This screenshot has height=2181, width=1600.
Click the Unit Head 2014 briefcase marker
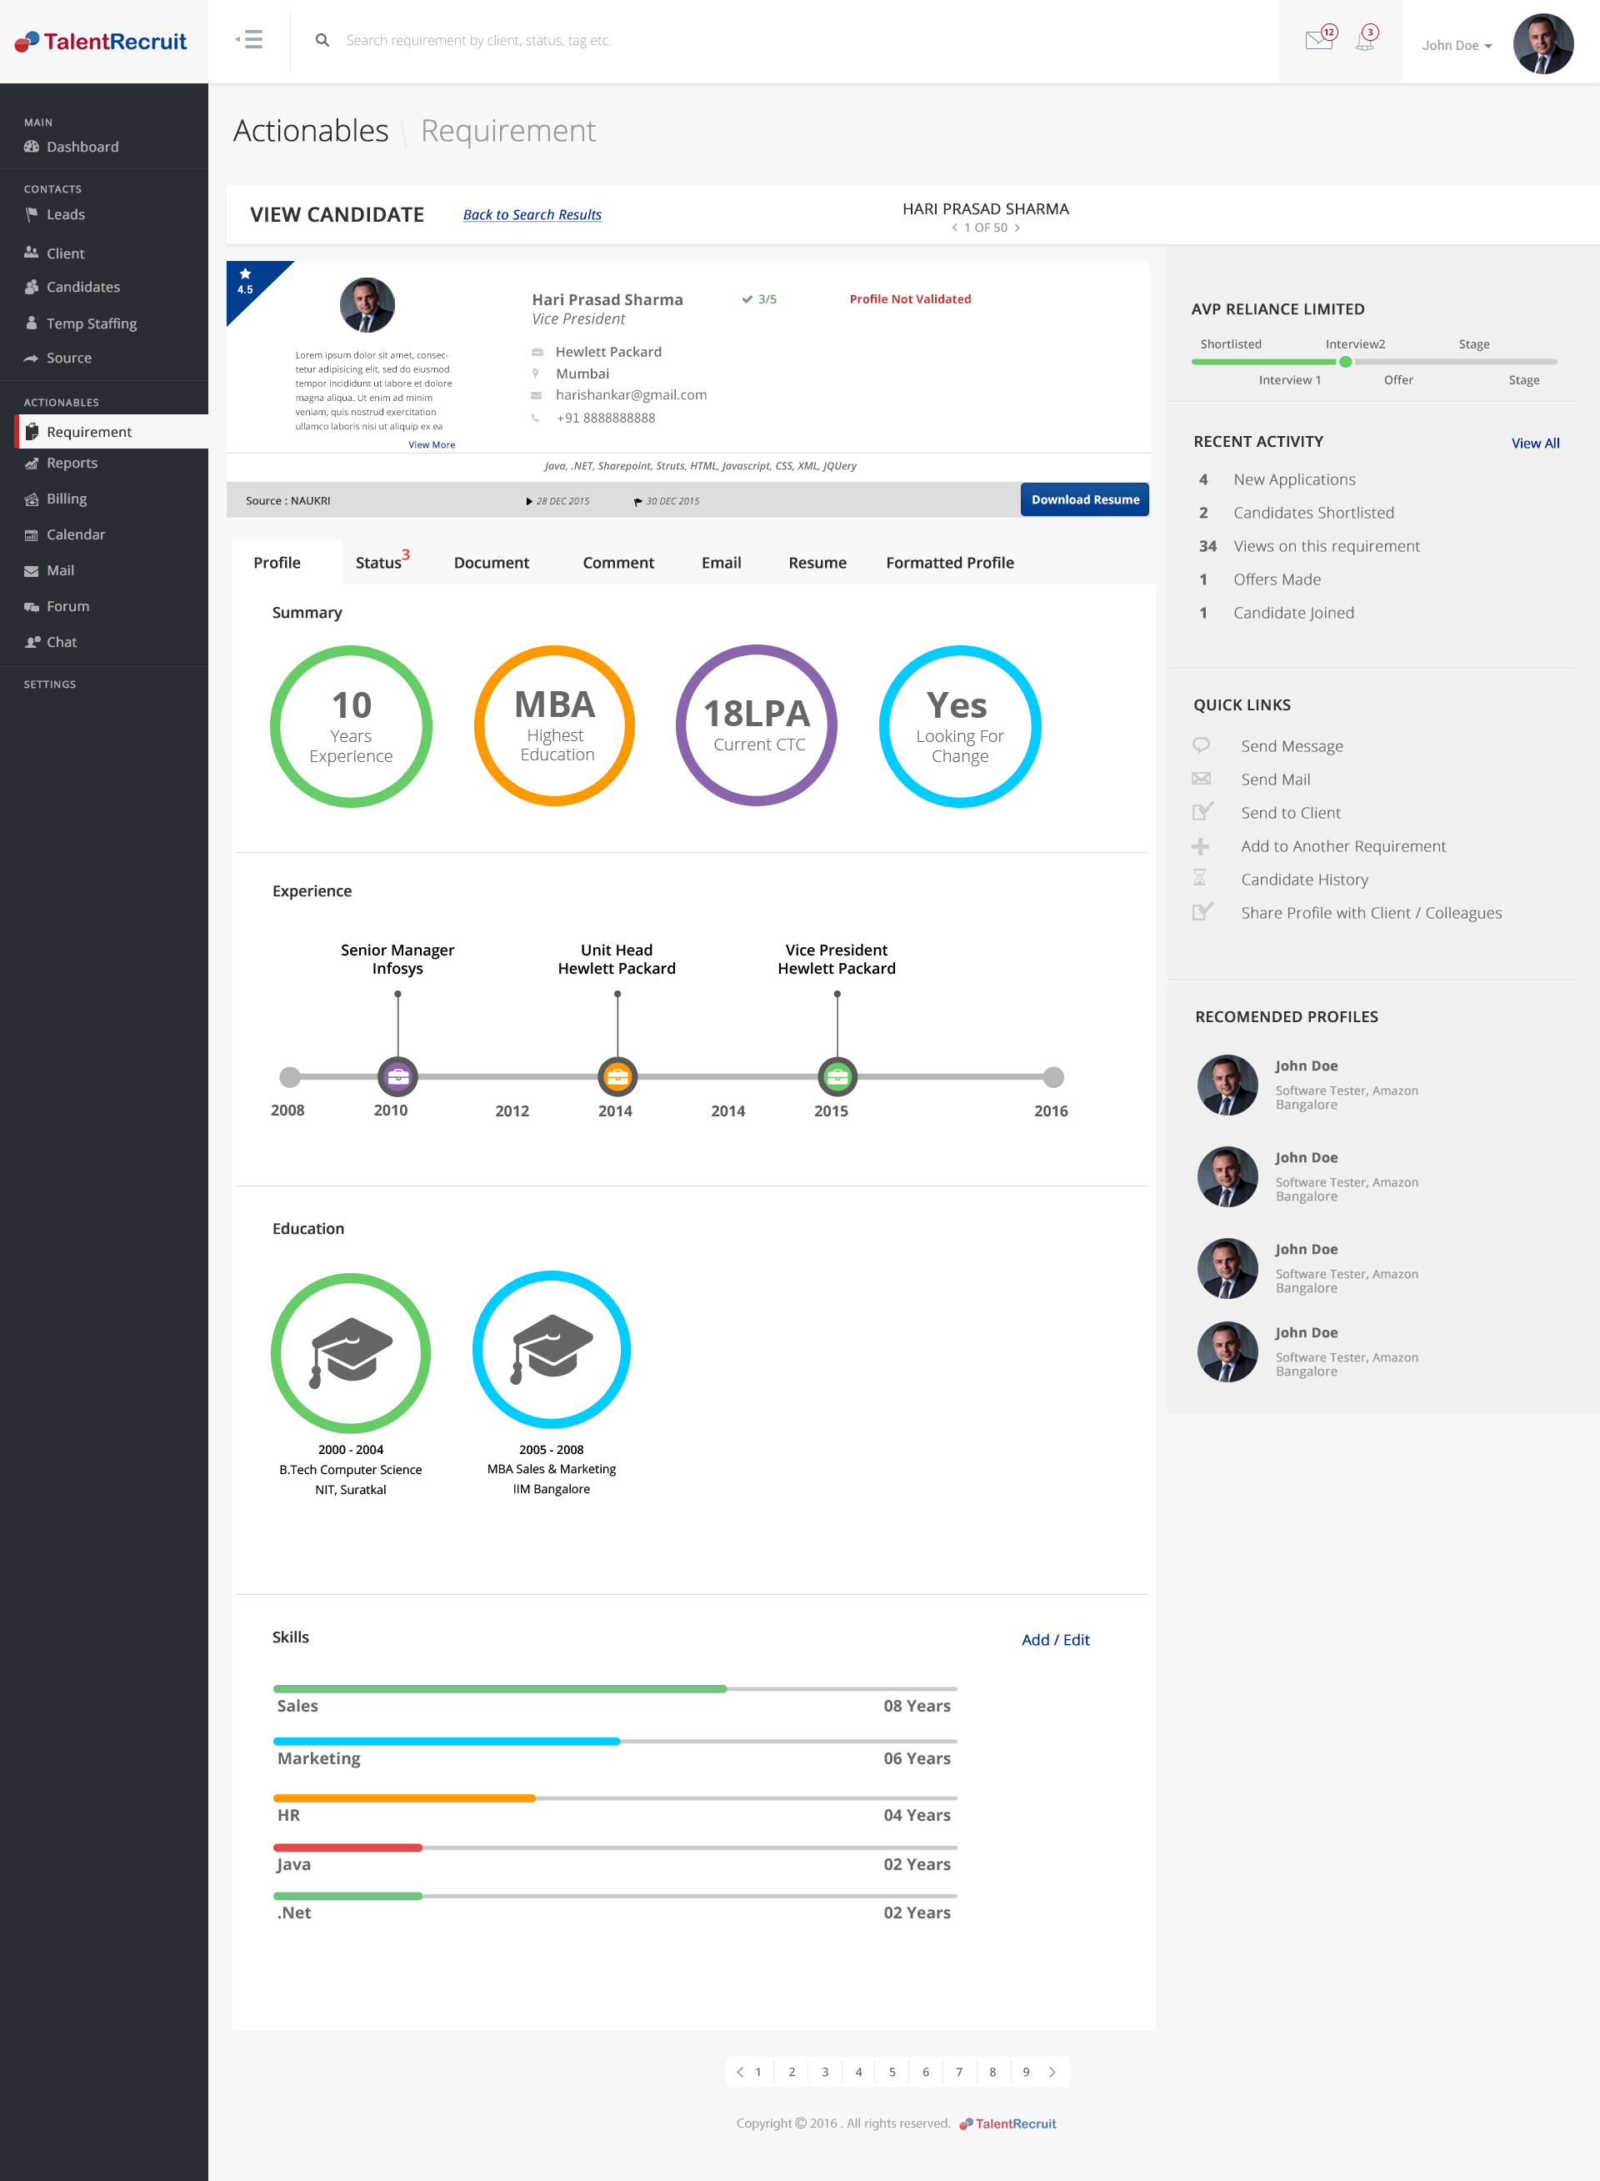[617, 1075]
